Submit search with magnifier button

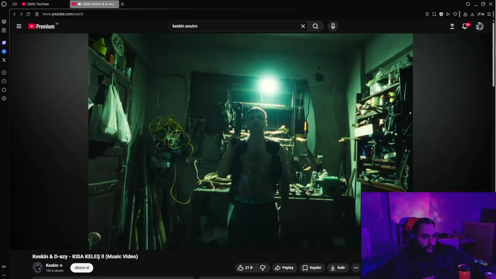click(x=315, y=26)
